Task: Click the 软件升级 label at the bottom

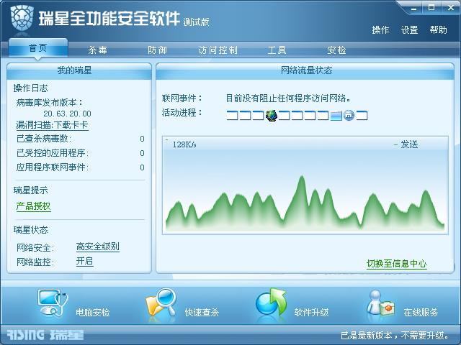Action: [311, 313]
